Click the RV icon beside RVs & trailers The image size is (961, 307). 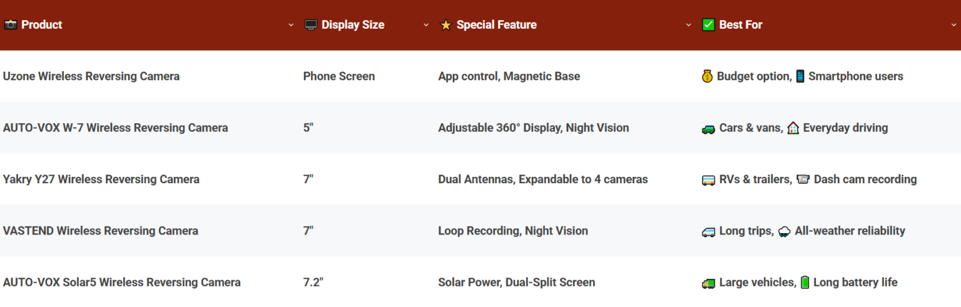(708, 180)
